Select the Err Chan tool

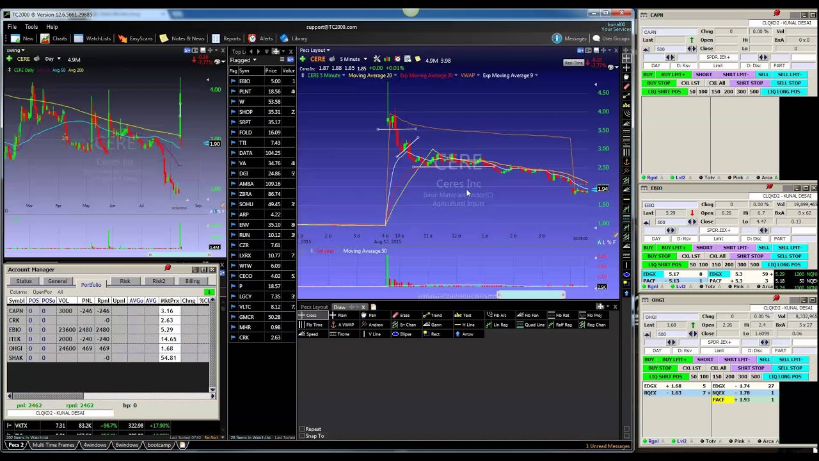[x=408, y=325]
